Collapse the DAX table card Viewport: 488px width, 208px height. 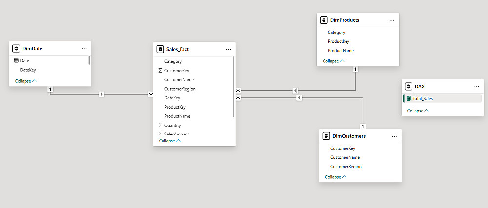click(x=418, y=111)
